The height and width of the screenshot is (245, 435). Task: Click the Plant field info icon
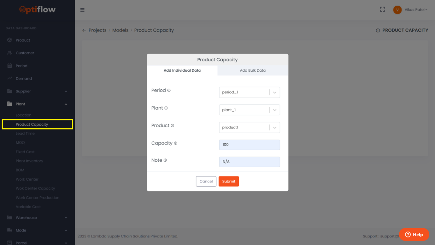point(166,108)
